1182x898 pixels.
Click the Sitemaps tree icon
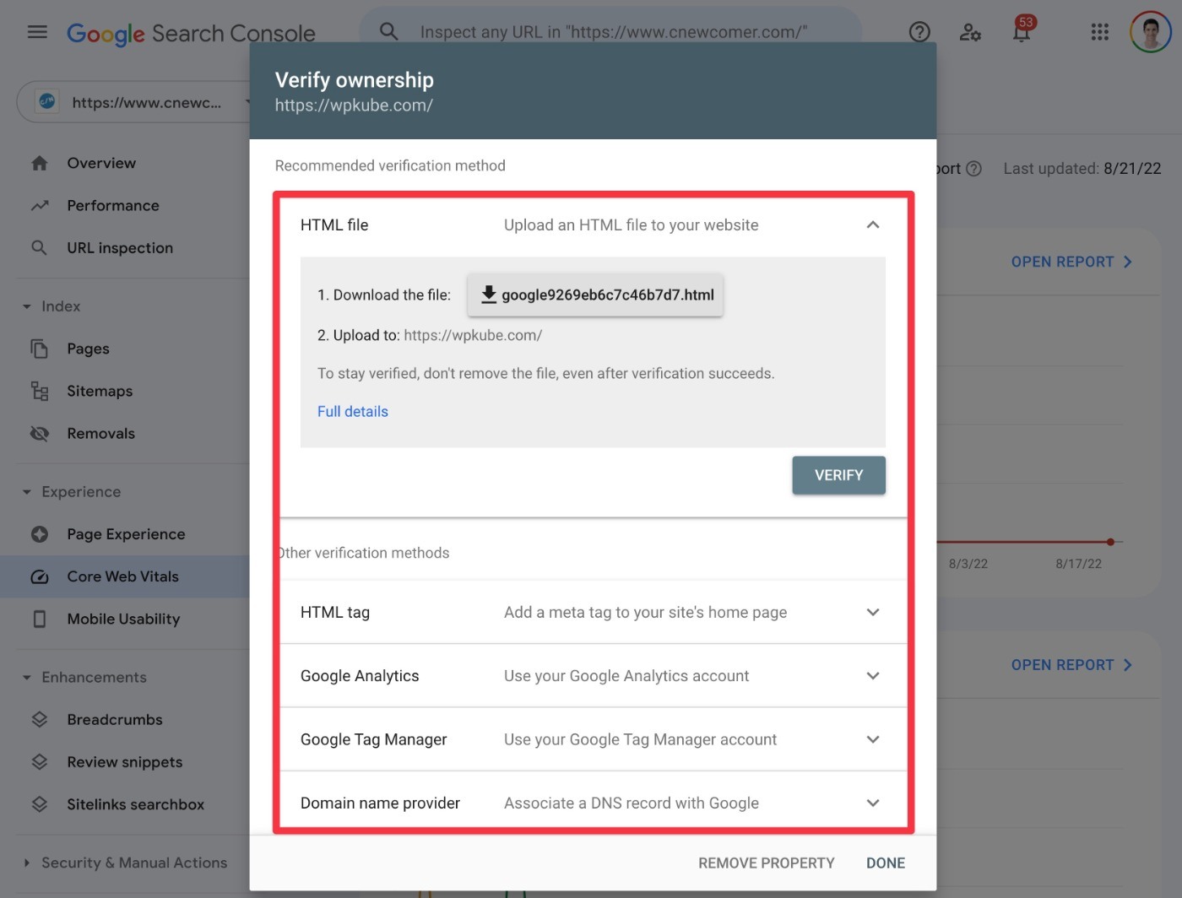40,391
